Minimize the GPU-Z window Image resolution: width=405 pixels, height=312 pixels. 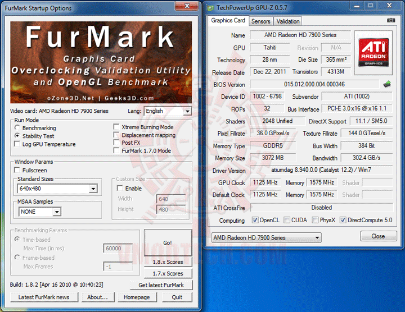(x=357, y=6)
